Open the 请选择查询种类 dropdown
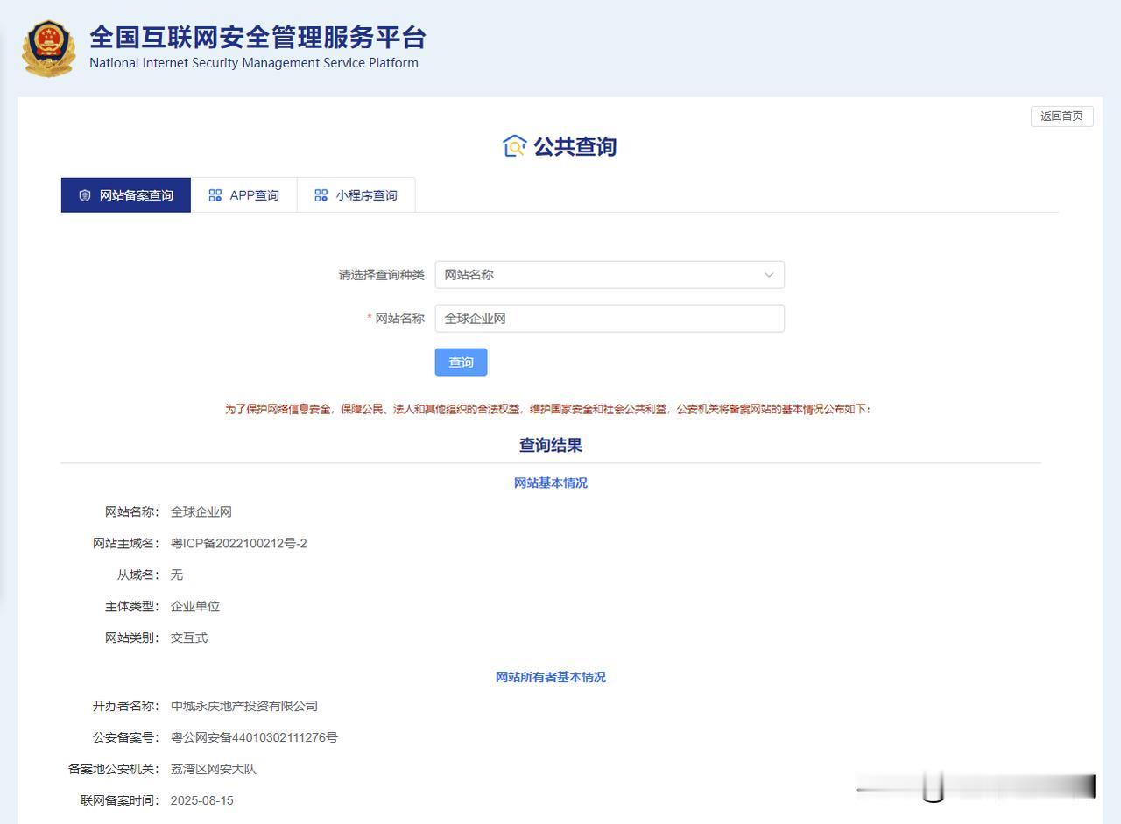1121x824 pixels. 610,275
